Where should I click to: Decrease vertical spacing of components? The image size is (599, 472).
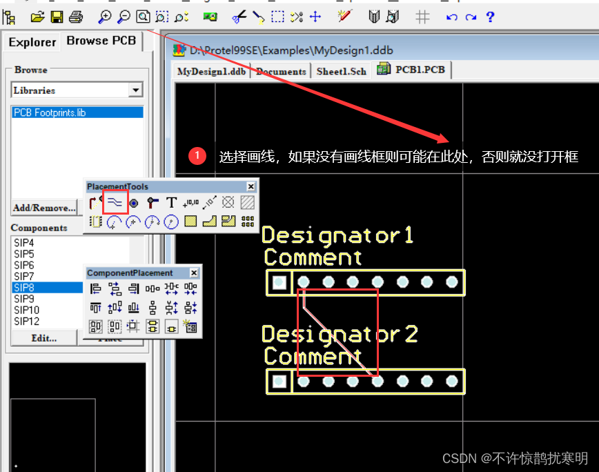click(x=190, y=307)
